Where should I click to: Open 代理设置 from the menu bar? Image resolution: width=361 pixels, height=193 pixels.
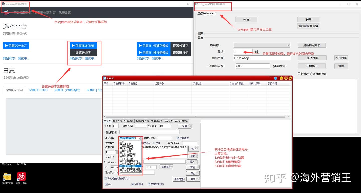click(x=65, y=12)
